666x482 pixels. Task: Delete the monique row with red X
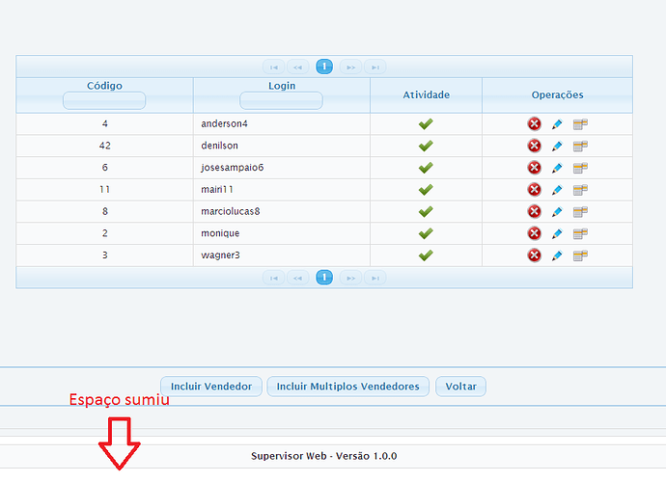pos(535,233)
